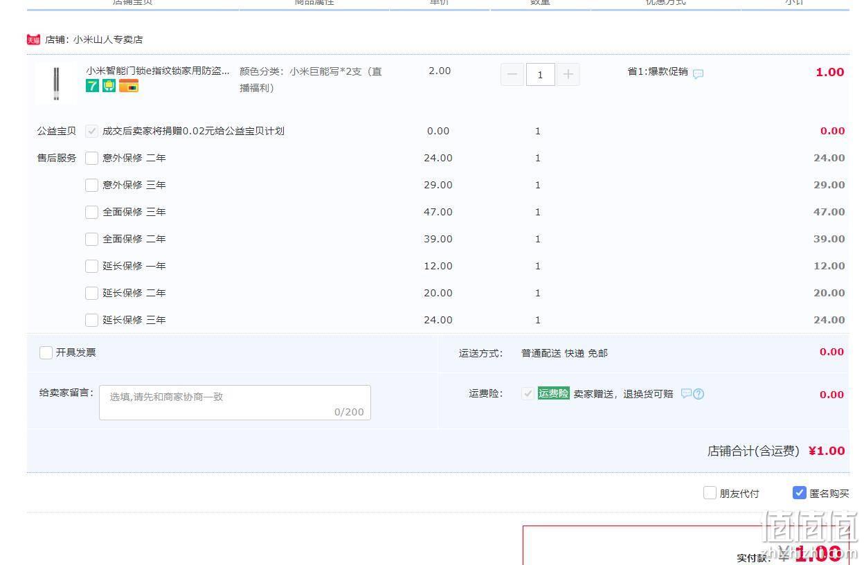Check the 朋友代付 option
The image size is (864, 565).
pos(710,493)
